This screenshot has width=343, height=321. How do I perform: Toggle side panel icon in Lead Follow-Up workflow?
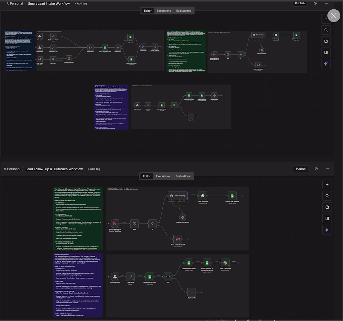tap(327, 218)
